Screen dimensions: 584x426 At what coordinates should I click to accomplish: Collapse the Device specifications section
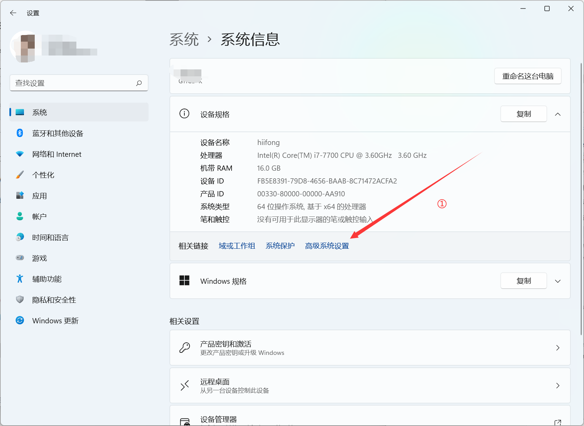click(558, 114)
